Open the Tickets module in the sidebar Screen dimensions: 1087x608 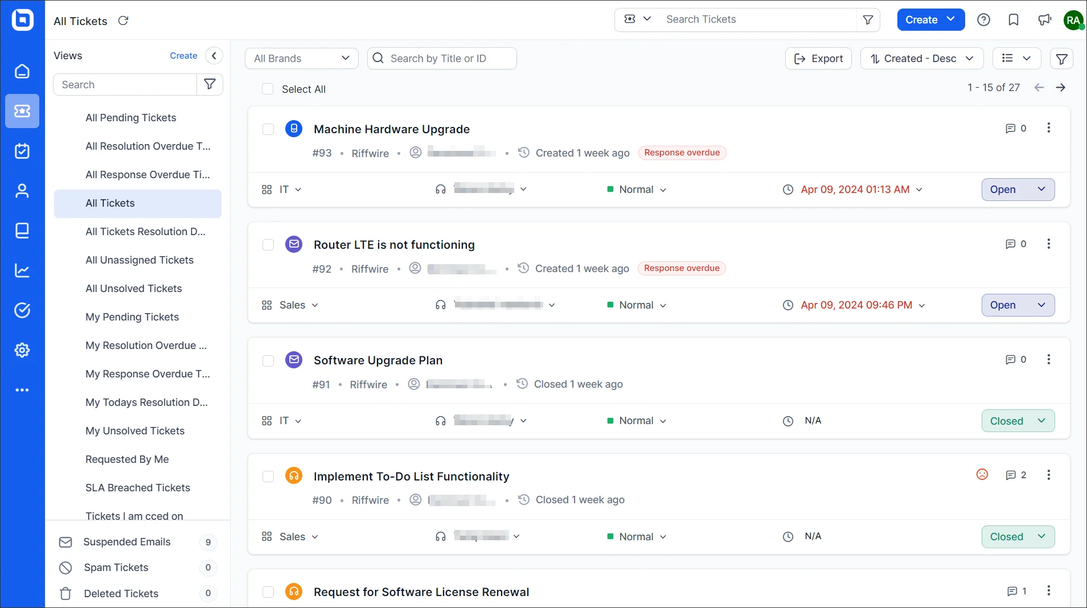click(22, 111)
